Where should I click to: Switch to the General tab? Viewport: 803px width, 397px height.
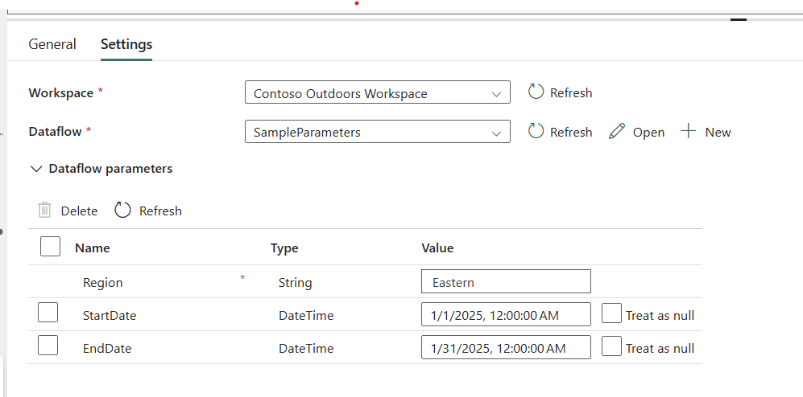click(x=52, y=44)
